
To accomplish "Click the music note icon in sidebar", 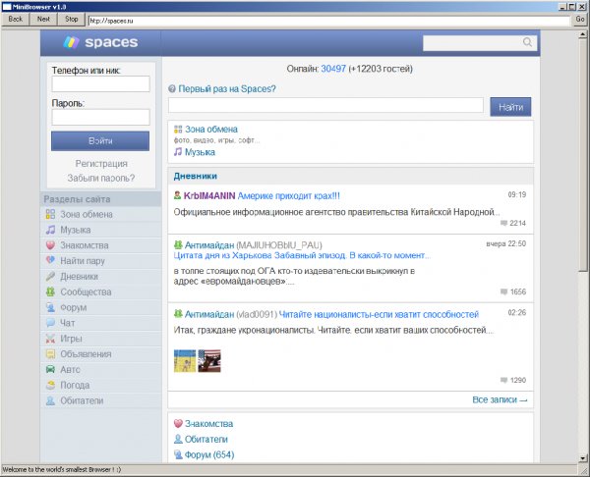I will (x=50, y=230).
